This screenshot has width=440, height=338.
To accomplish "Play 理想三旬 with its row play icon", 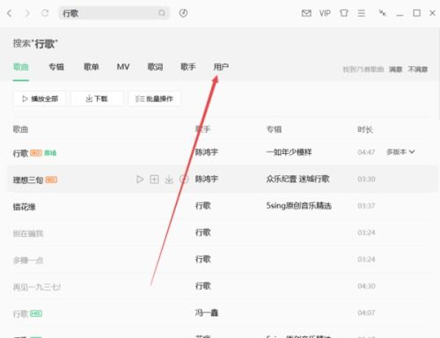I will pos(140,179).
